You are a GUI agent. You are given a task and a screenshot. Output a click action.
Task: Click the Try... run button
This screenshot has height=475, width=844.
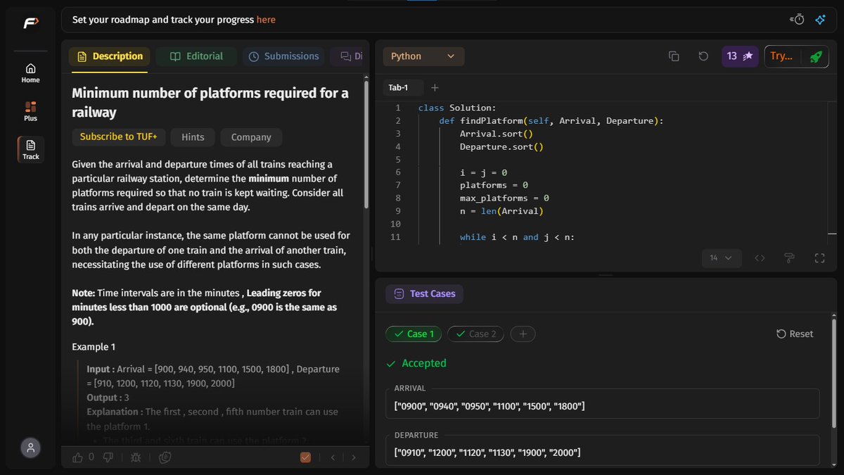[x=781, y=56]
